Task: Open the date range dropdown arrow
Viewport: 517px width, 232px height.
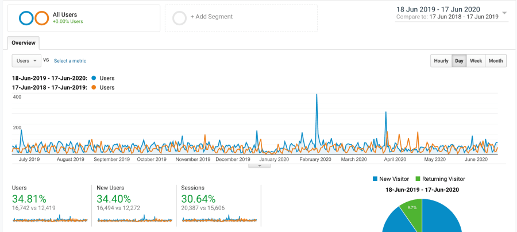Action: tap(504, 13)
